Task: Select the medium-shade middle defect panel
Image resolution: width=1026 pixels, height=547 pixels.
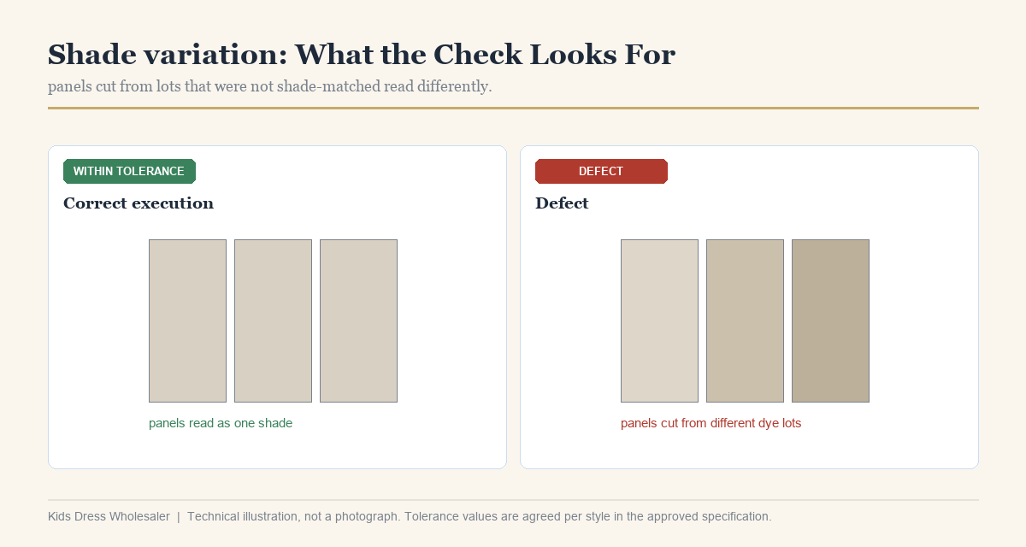Action: 745,321
